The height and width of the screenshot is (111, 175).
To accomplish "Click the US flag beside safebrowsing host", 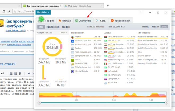I will pos(106,60).
